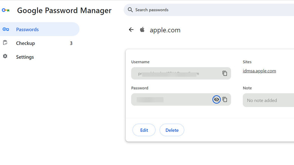Click the Checkup clipboard icon in sidebar
Viewport: 294px width, 165px height.
click(5, 43)
